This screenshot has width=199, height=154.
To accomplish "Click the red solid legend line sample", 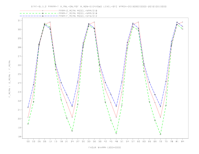I will pyautogui.click(x=39, y=11).
